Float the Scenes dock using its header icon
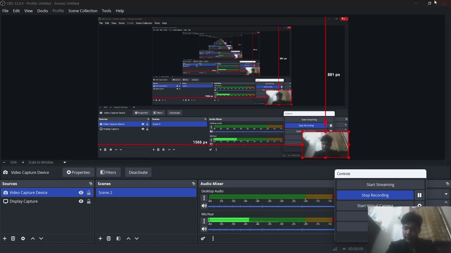This screenshot has width=451, height=253. (193, 184)
